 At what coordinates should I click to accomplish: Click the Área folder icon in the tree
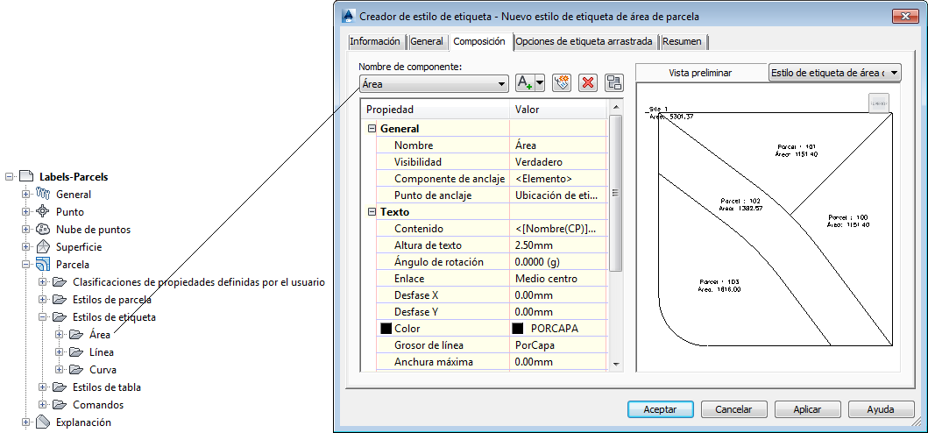pos(75,335)
